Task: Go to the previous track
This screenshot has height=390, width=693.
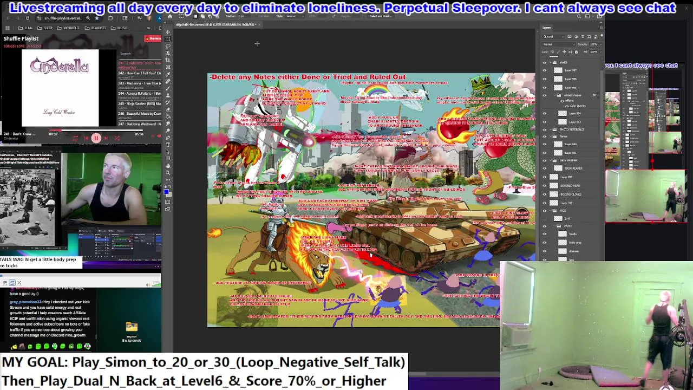Action: click(86, 138)
